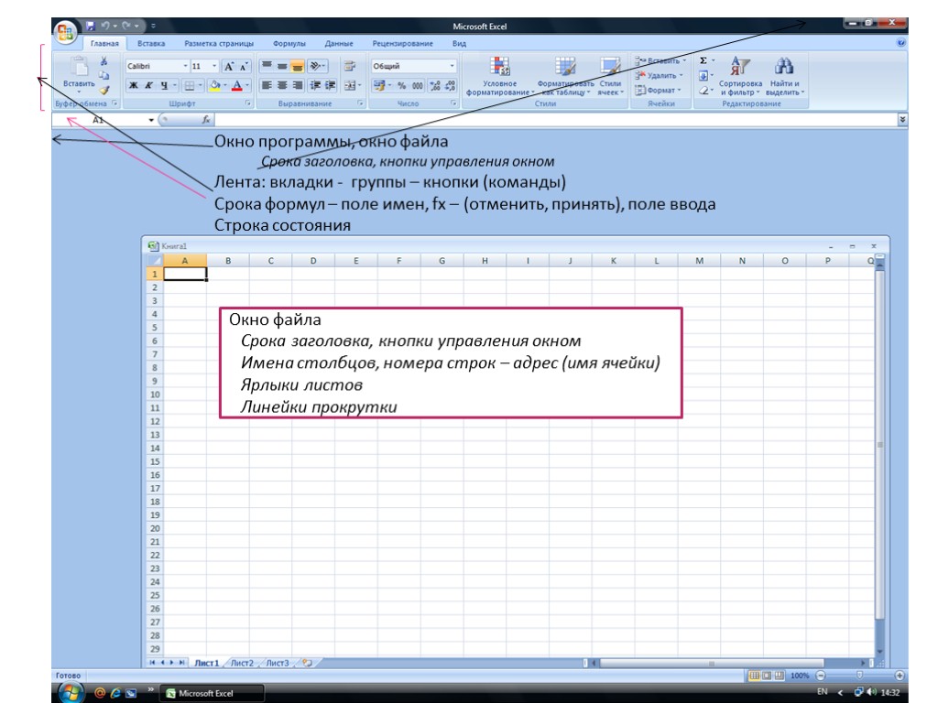
Task: Apply cell borders with the borders icon
Action: coord(190,85)
